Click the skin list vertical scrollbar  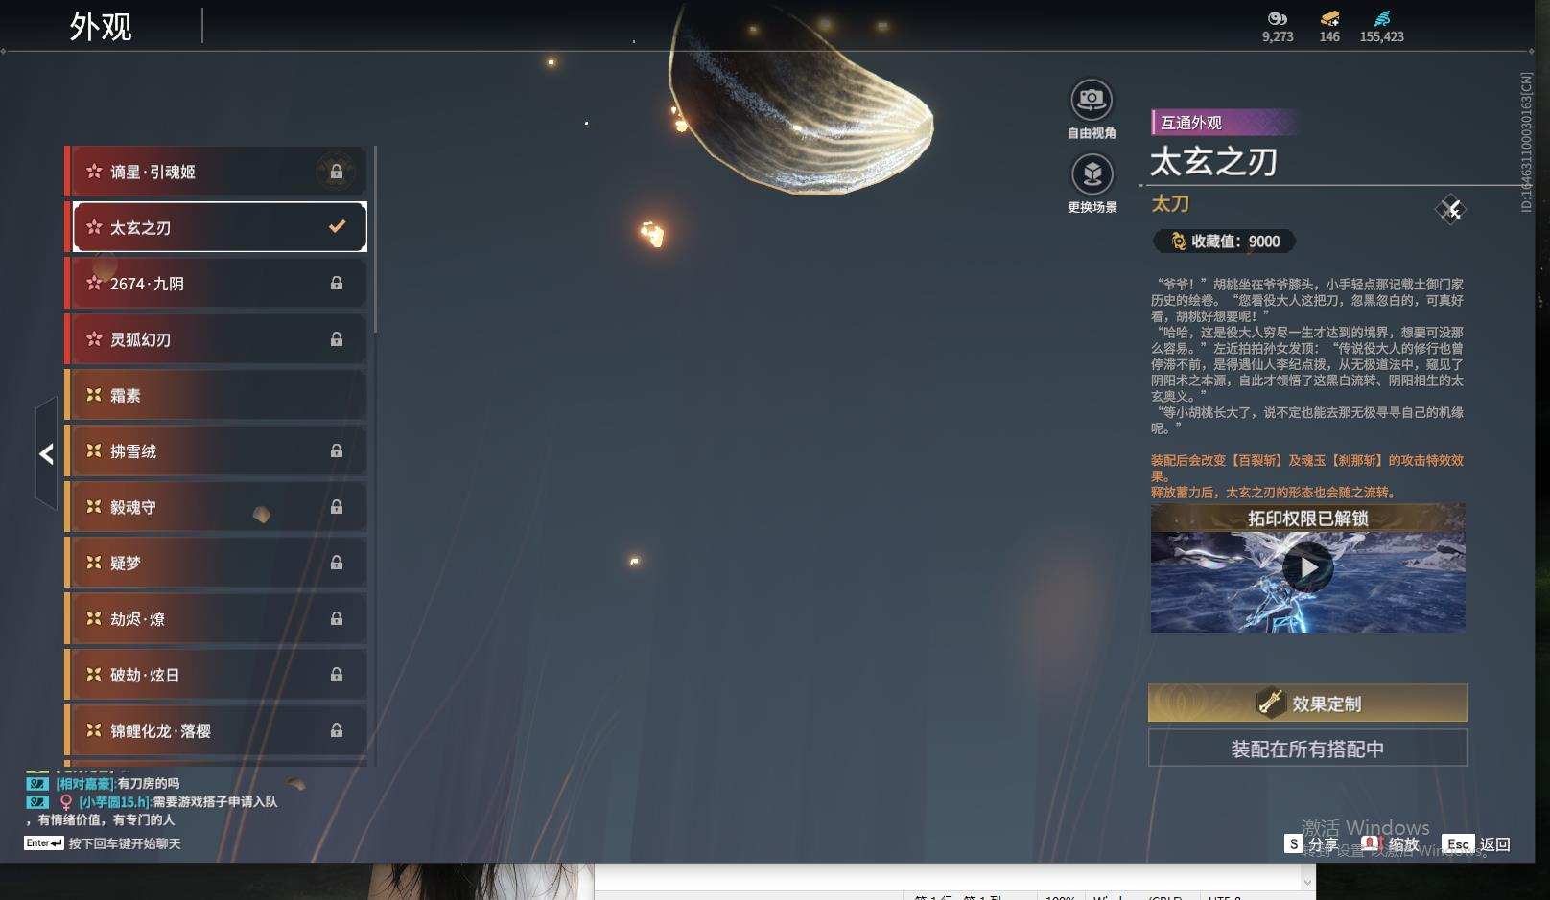pos(374,240)
